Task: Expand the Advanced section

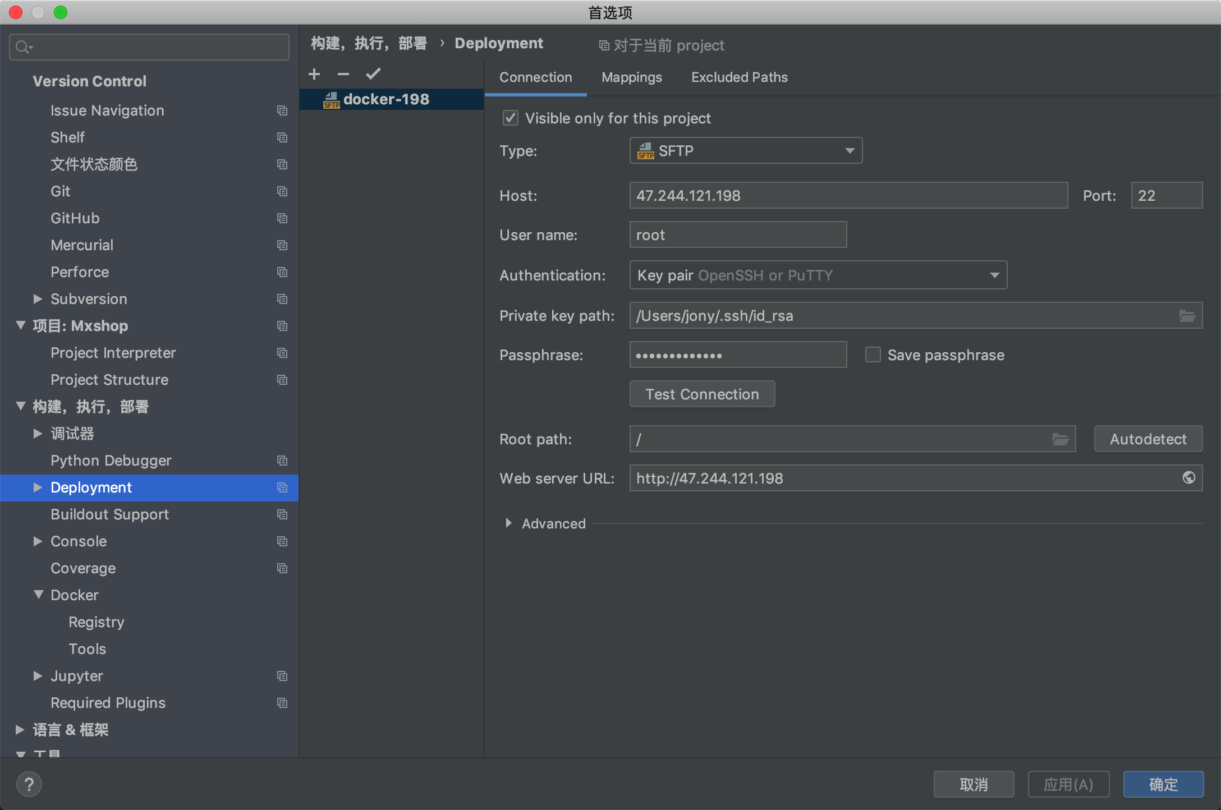Action: pyautogui.click(x=508, y=523)
